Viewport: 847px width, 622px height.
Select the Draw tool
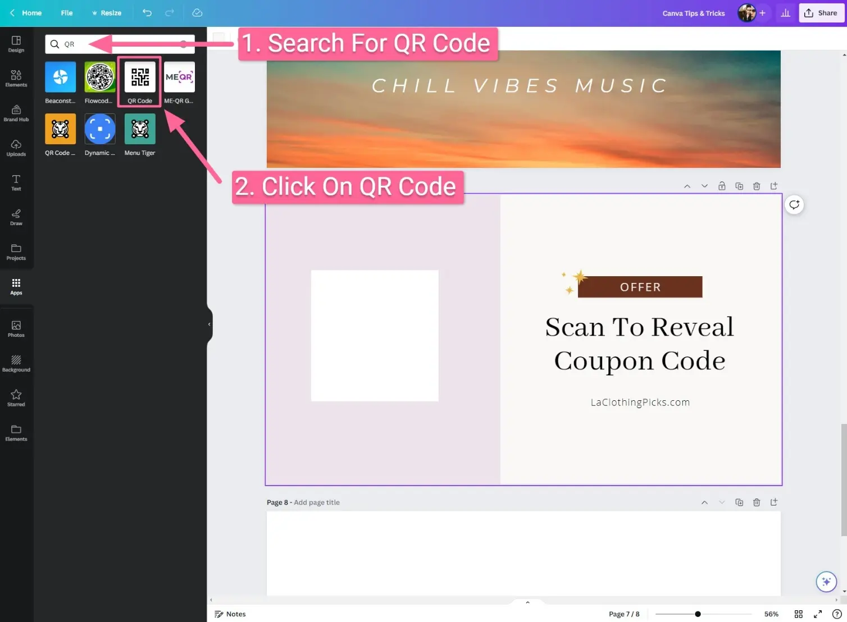[x=16, y=217]
